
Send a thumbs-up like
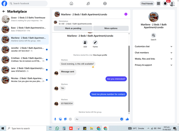point(127,119)
